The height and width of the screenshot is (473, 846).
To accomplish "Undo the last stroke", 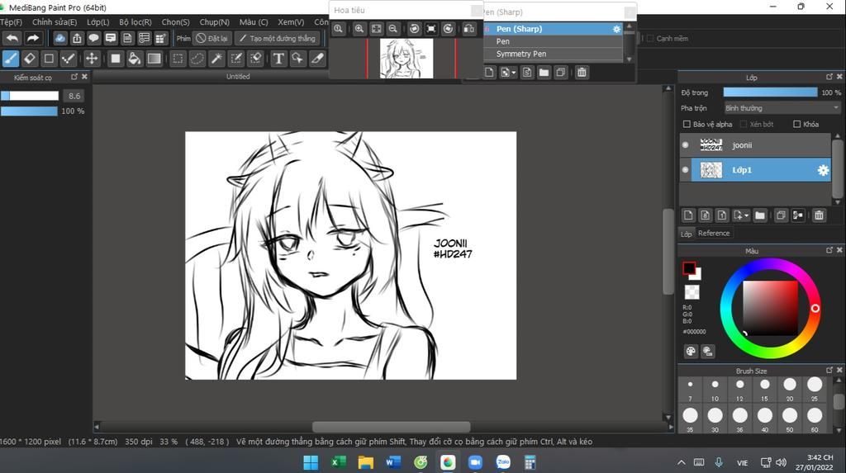I will click(12, 38).
